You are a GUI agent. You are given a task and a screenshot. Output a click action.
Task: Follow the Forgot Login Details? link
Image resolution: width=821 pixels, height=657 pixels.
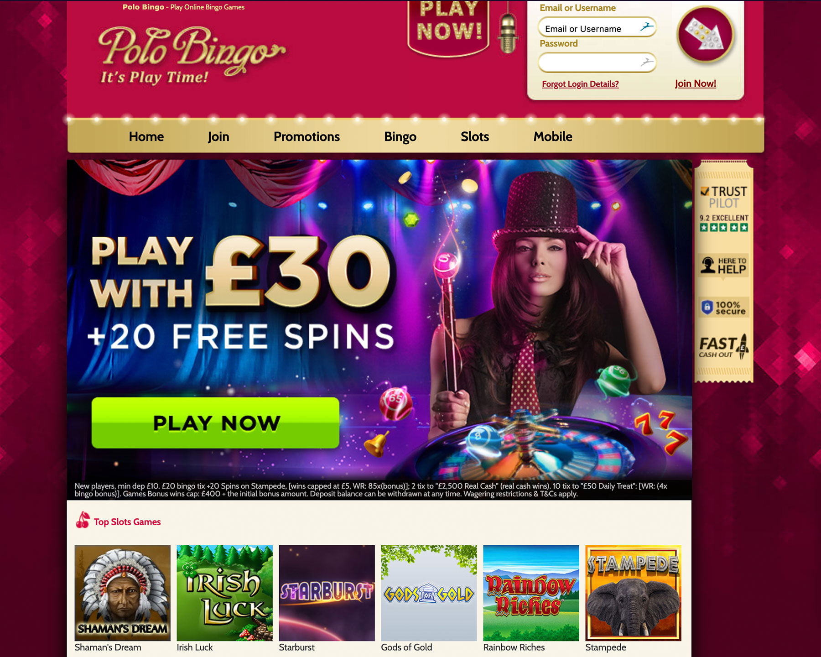tap(580, 84)
